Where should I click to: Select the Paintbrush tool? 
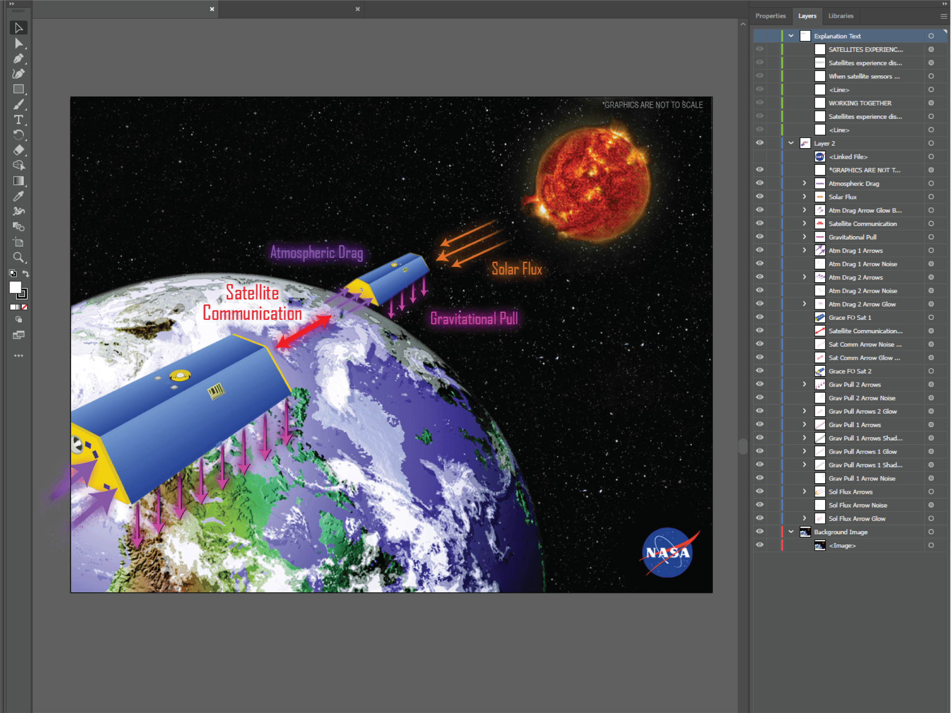click(x=18, y=104)
